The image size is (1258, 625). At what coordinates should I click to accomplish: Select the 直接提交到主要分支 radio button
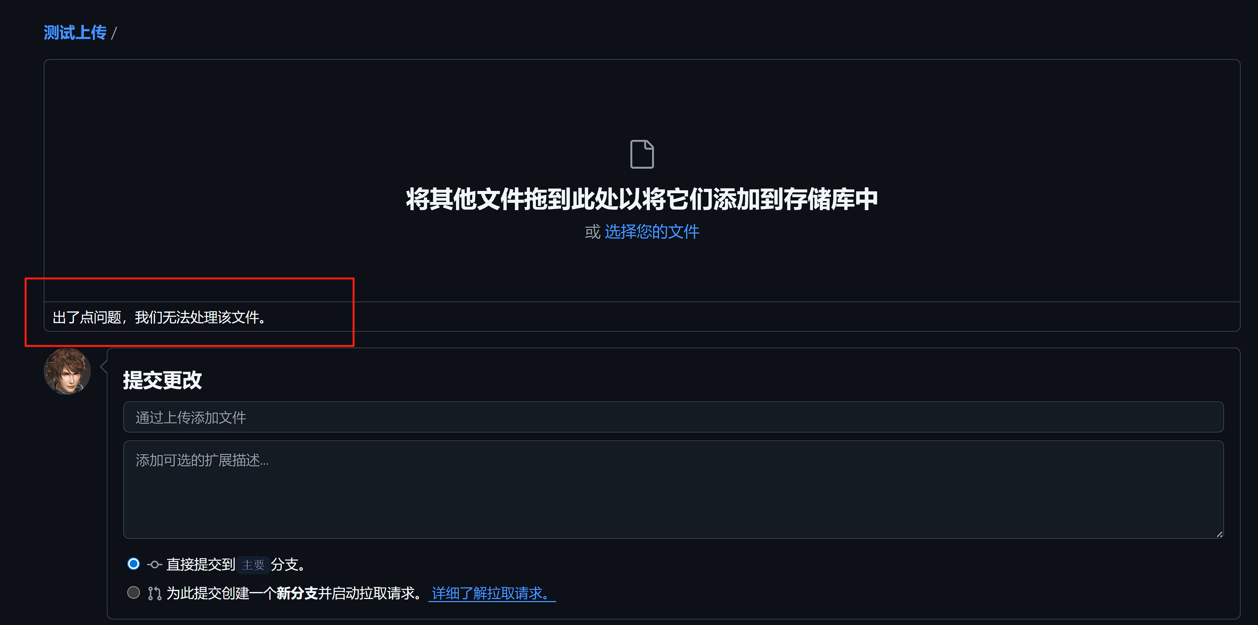[x=133, y=564]
